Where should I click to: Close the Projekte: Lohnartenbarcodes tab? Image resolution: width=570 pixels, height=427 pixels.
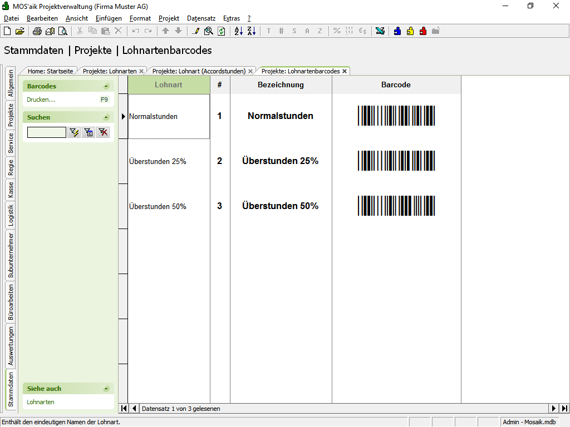pyautogui.click(x=345, y=71)
